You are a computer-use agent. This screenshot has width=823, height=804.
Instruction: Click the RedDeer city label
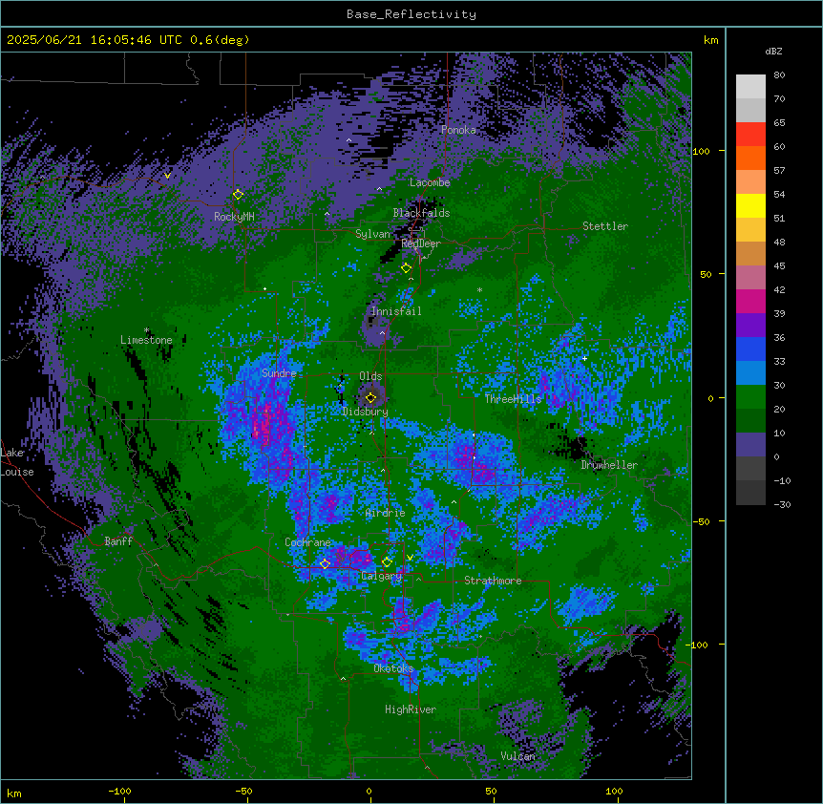[x=421, y=243]
